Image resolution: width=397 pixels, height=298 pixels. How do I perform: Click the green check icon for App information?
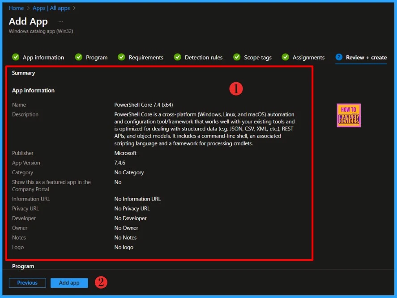(16, 57)
